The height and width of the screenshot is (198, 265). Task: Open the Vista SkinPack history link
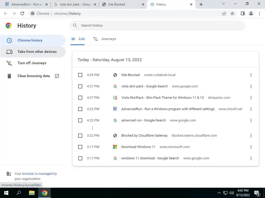163,98
